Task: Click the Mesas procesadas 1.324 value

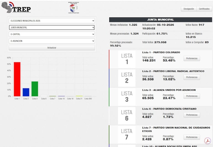Action: tap(134, 34)
